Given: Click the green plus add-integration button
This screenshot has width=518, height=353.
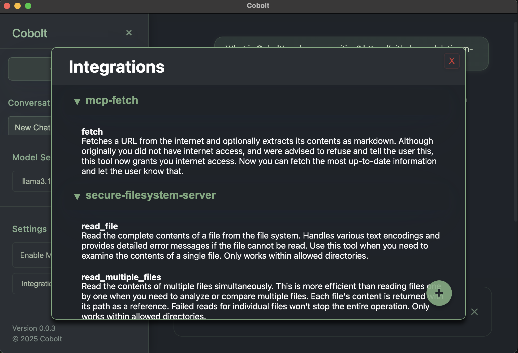Looking at the screenshot, I should click(x=439, y=293).
